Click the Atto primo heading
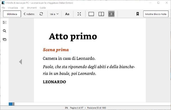 pos(73,36)
